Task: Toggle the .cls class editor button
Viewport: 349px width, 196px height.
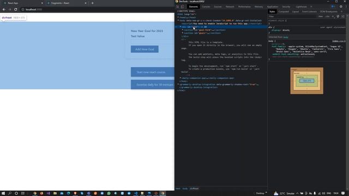Action: click(x=327, y=16)
